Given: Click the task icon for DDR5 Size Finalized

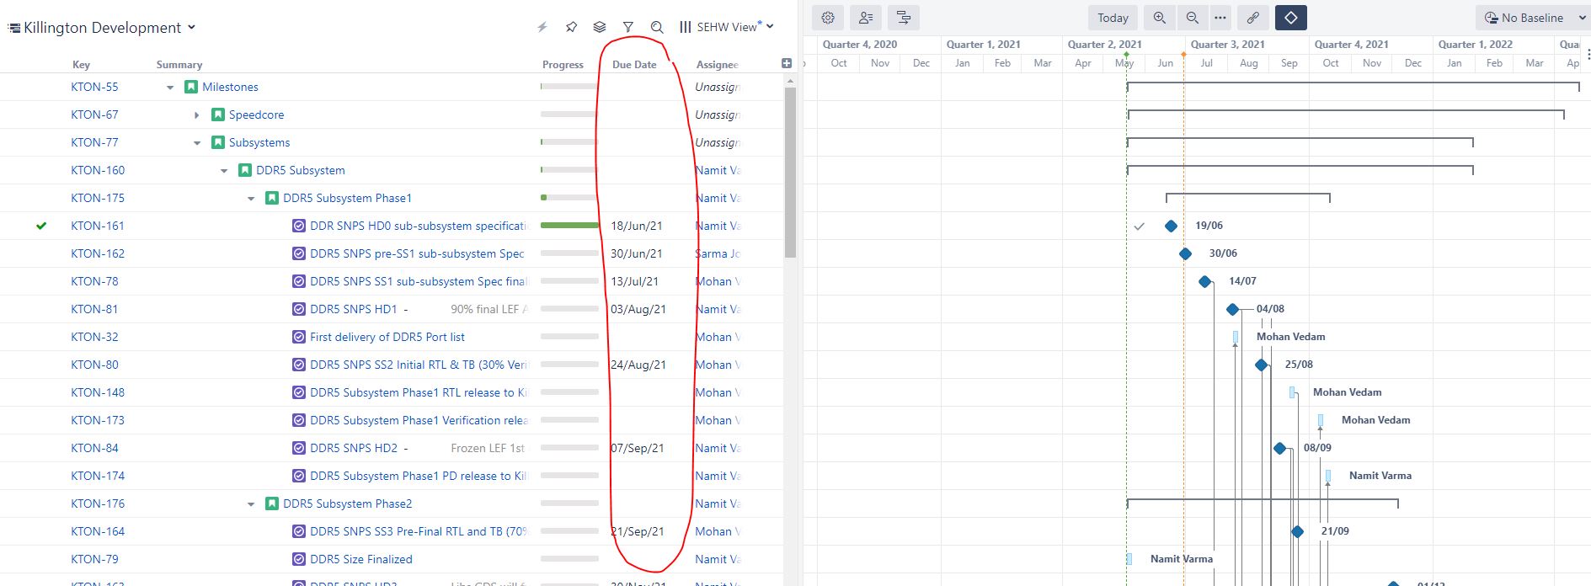Looking at the screenshot, I should pos(299,559).
